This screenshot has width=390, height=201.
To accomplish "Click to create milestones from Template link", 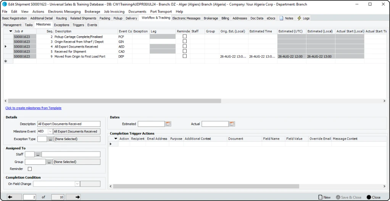I will (33, 108).
